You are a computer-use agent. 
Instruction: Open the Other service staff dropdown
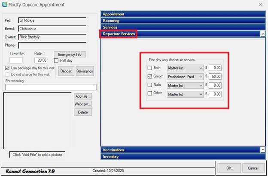pos(185,94)
